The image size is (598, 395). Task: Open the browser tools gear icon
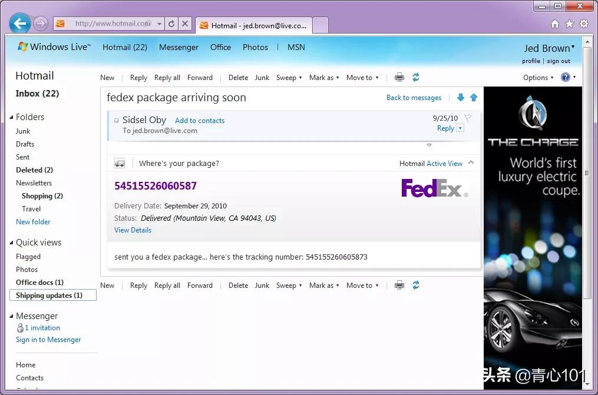coord(584,24)
